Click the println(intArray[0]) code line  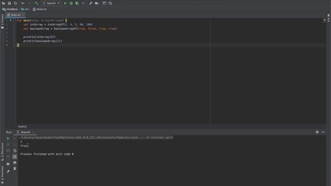coord(39,37)
